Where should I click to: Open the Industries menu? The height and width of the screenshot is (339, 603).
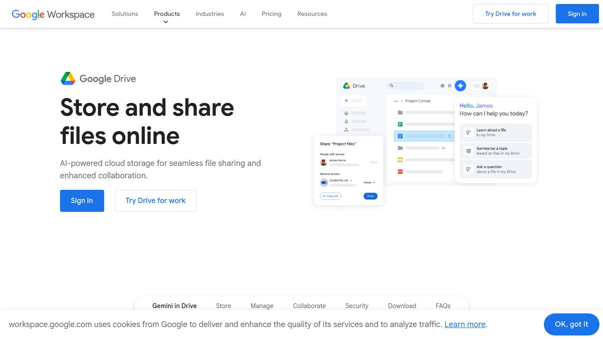point(210,14)
